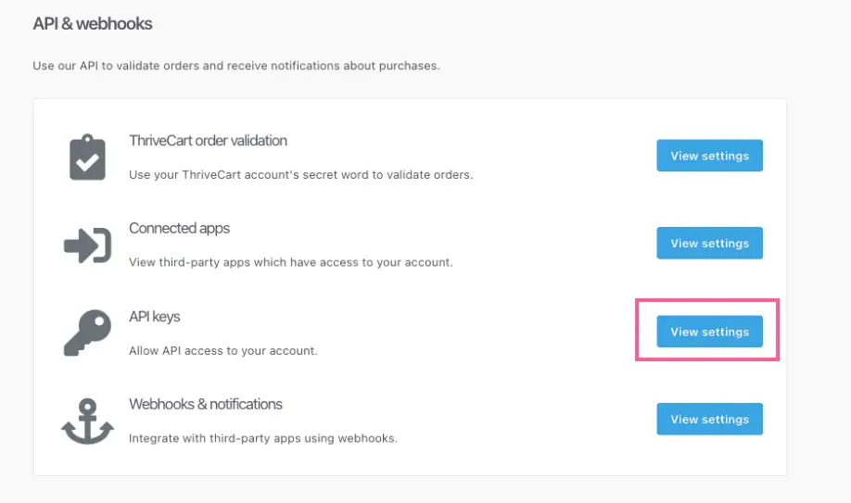Screen dimensions: 851x503
Task: Select the Webhooks & notifications title
Action: 206,404
